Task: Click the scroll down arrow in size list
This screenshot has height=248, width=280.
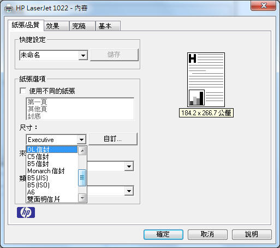Action: coord(82,198)
